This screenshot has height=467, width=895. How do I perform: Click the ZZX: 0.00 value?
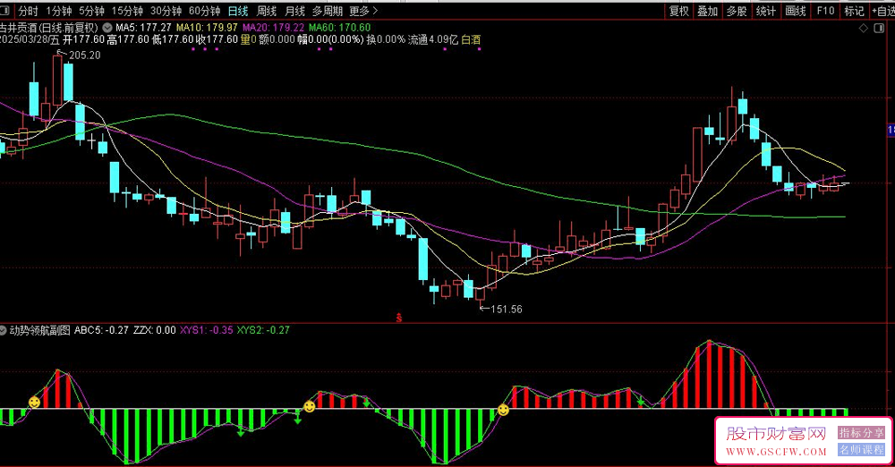click(155, 330)
